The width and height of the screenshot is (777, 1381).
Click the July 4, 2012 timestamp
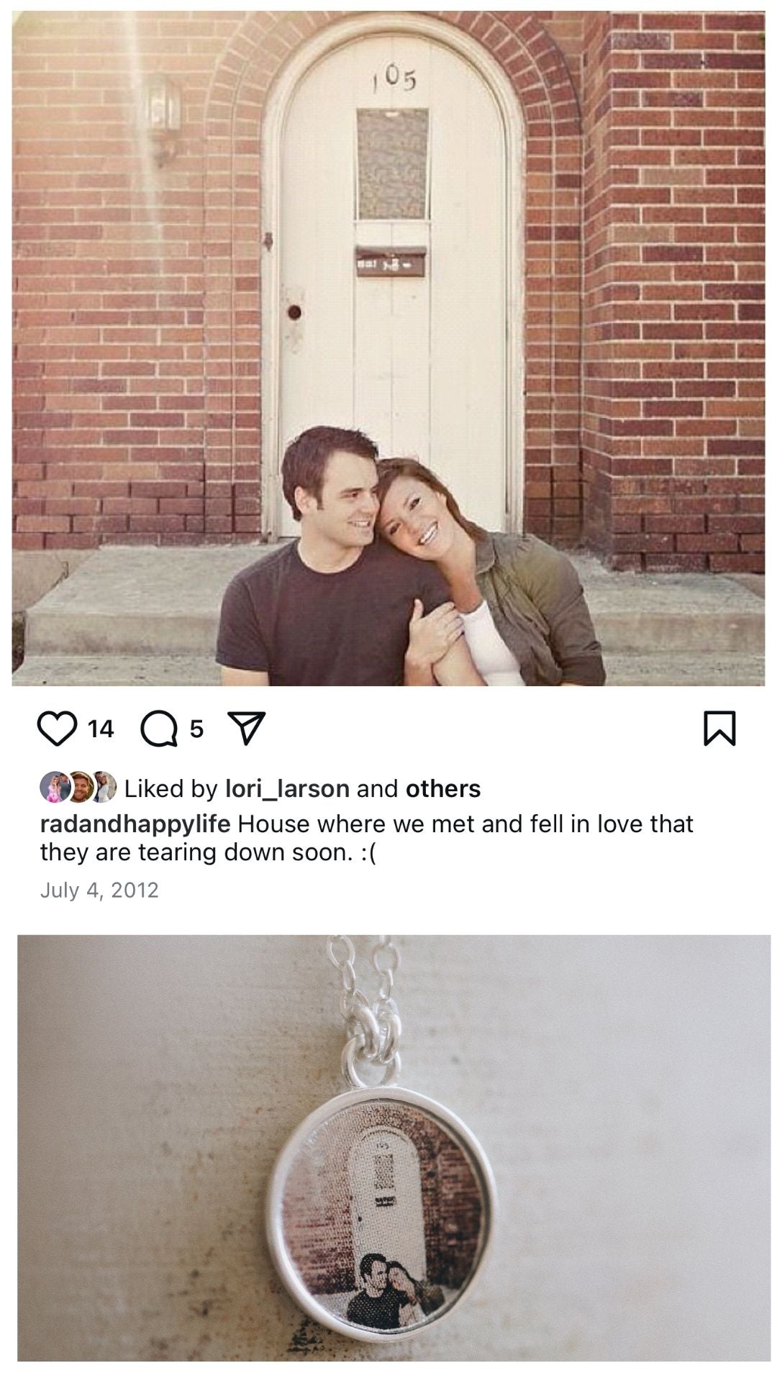tap(99, 890)
